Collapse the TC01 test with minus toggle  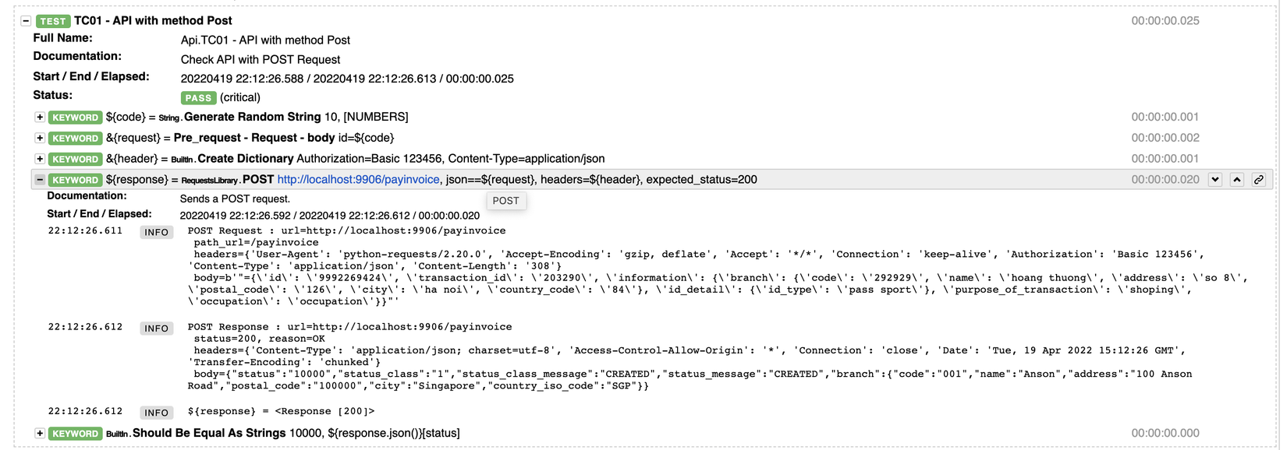pos(26,21)
